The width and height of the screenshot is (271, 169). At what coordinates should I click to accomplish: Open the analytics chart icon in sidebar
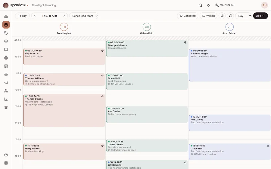point(6,99)
